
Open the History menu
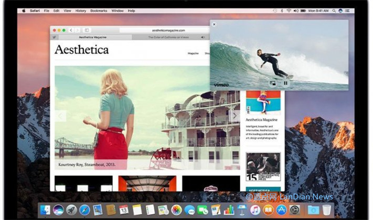81,10
